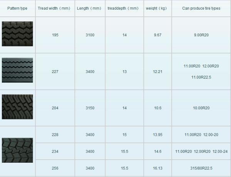Click tread depth 14 in the 204 row
This screenshot has width=231, height=177.
[124, 108]
